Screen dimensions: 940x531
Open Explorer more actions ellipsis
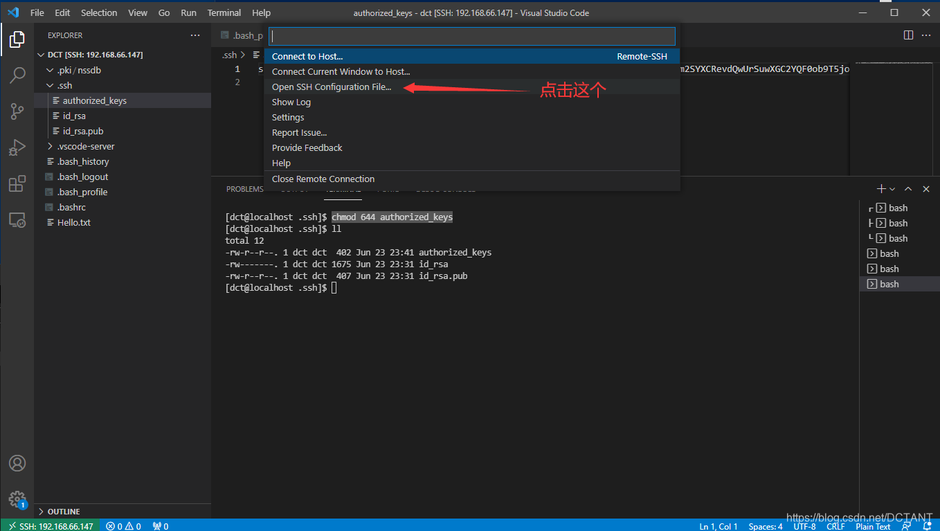coord(195,35)
